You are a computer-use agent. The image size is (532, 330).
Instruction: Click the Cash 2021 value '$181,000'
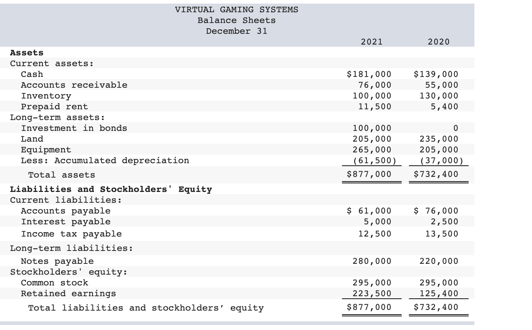(369, 74)
